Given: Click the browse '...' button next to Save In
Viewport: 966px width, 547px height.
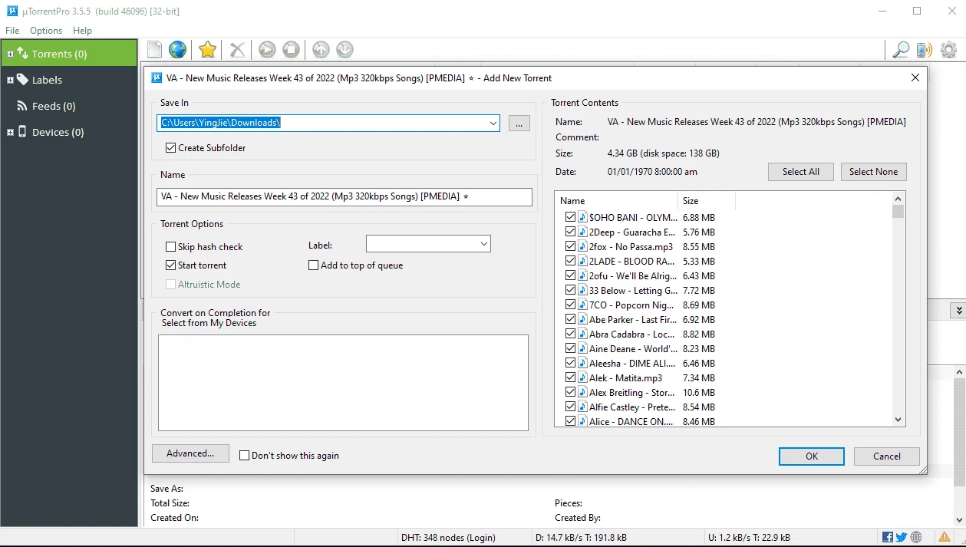Looking at the screenshot, I should click(x=519, y=123).
